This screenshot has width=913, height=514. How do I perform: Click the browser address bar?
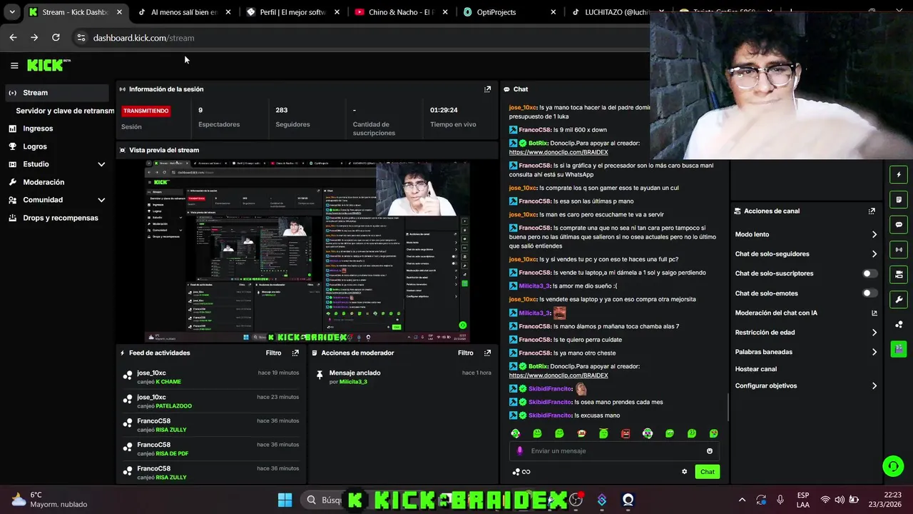[x=357, y=38]
